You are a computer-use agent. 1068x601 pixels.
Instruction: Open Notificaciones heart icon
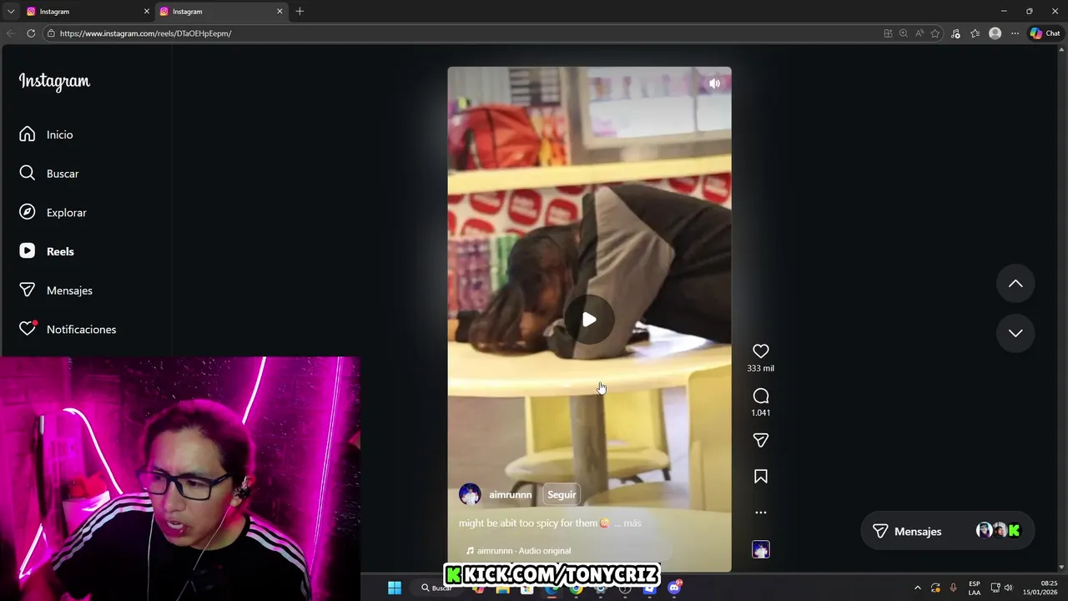click(28, 329)
